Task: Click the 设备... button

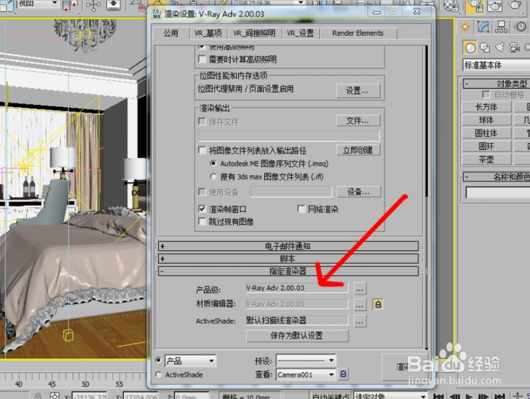Action: [359, 192]
